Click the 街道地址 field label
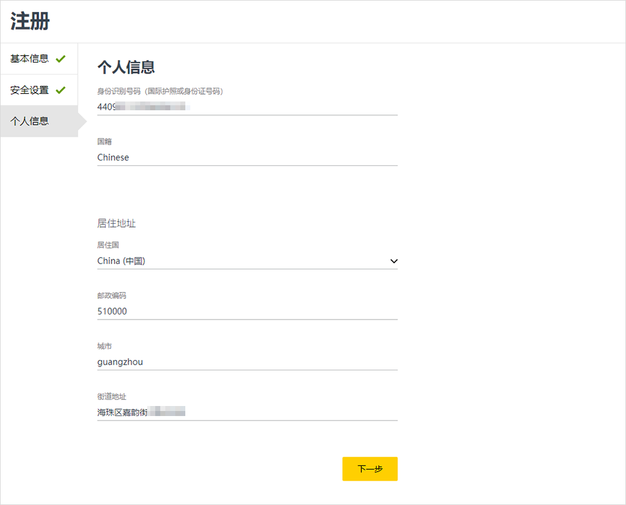Image resolution: width=626 pixels, height=505 pixels. pyautogui.click(x=111, y=397)
